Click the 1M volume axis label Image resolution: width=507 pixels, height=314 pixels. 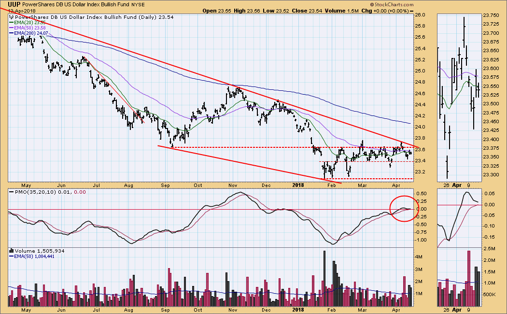[x=419, y=294]
